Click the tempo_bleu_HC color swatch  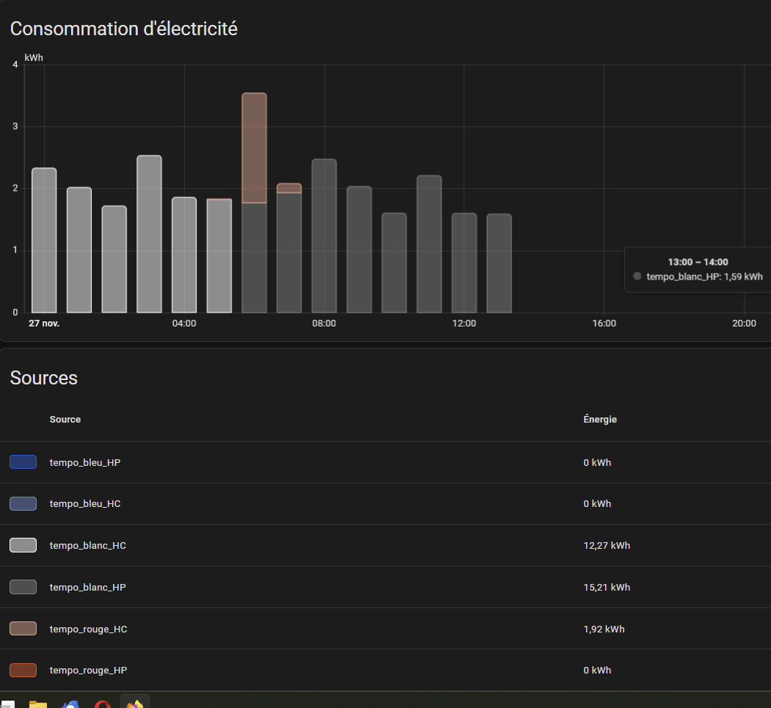pos(23,504)
